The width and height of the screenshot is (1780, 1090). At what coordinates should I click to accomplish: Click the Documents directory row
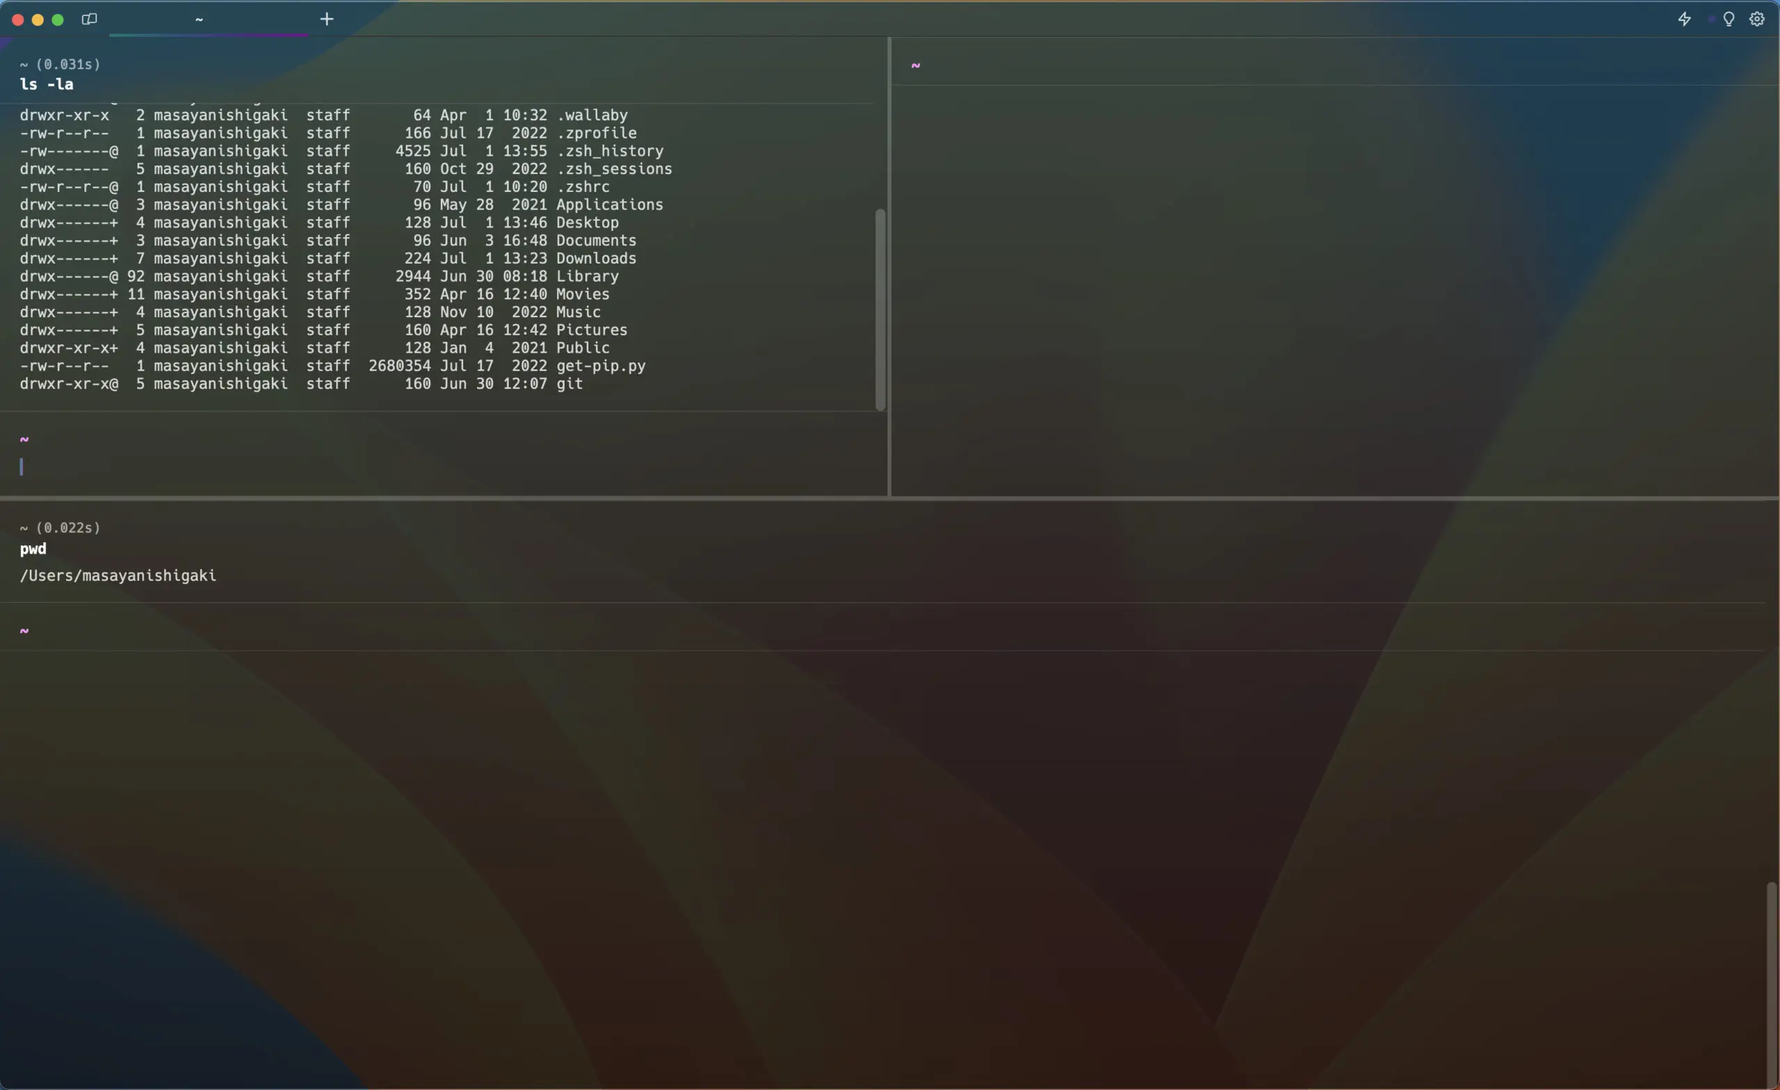pyautogui.click(x=328, y=241)
